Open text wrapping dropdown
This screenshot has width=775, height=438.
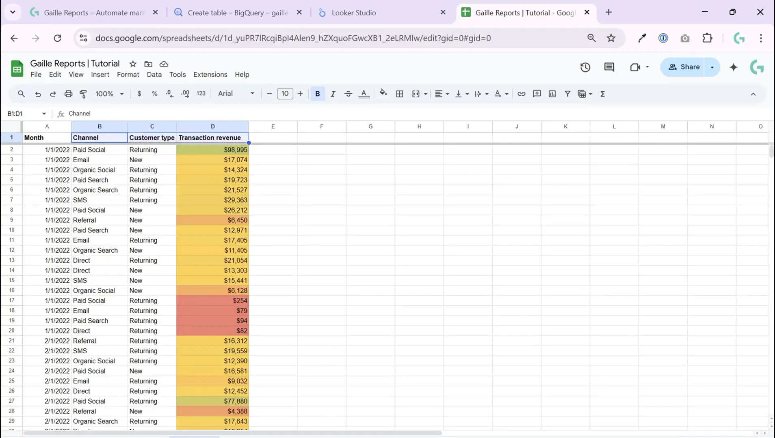pyautogui.click(x=481, y=94)
